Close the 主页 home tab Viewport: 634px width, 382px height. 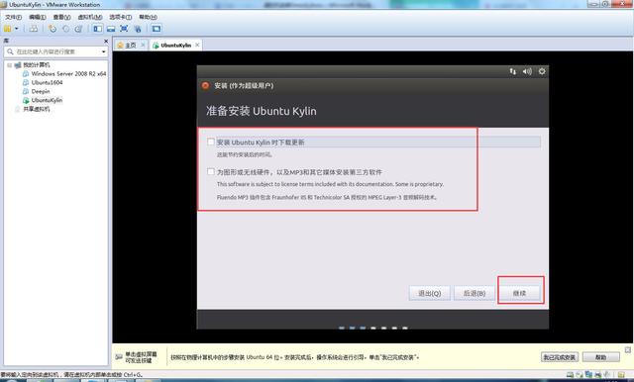(143, 45)
